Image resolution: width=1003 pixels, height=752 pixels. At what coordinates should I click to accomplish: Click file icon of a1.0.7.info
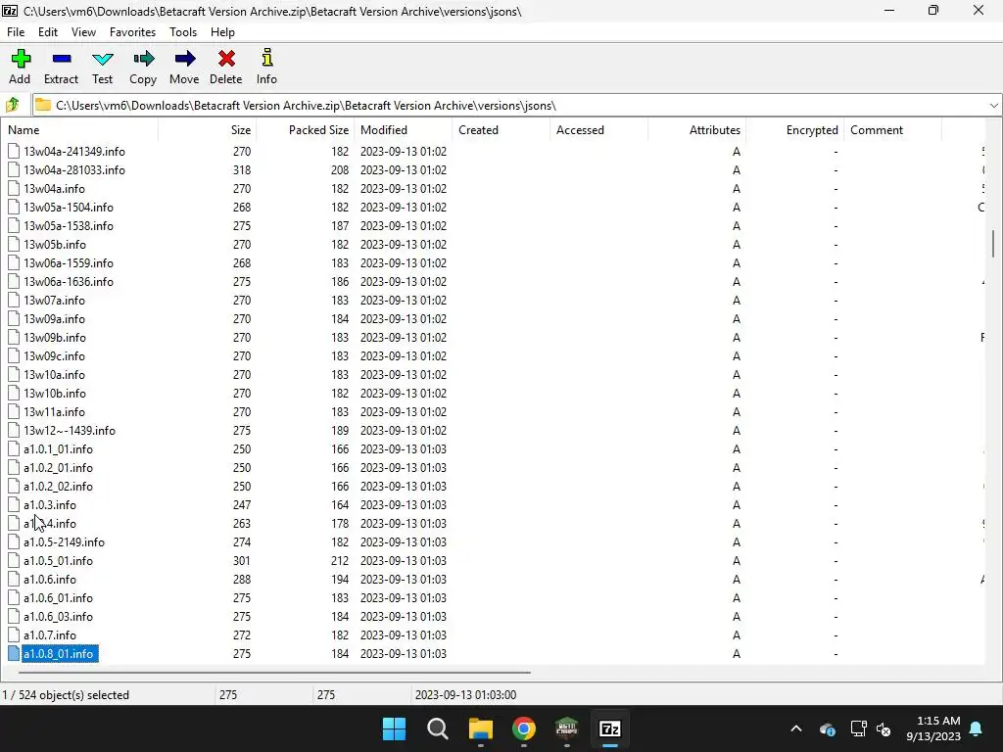tap(14, 634)
